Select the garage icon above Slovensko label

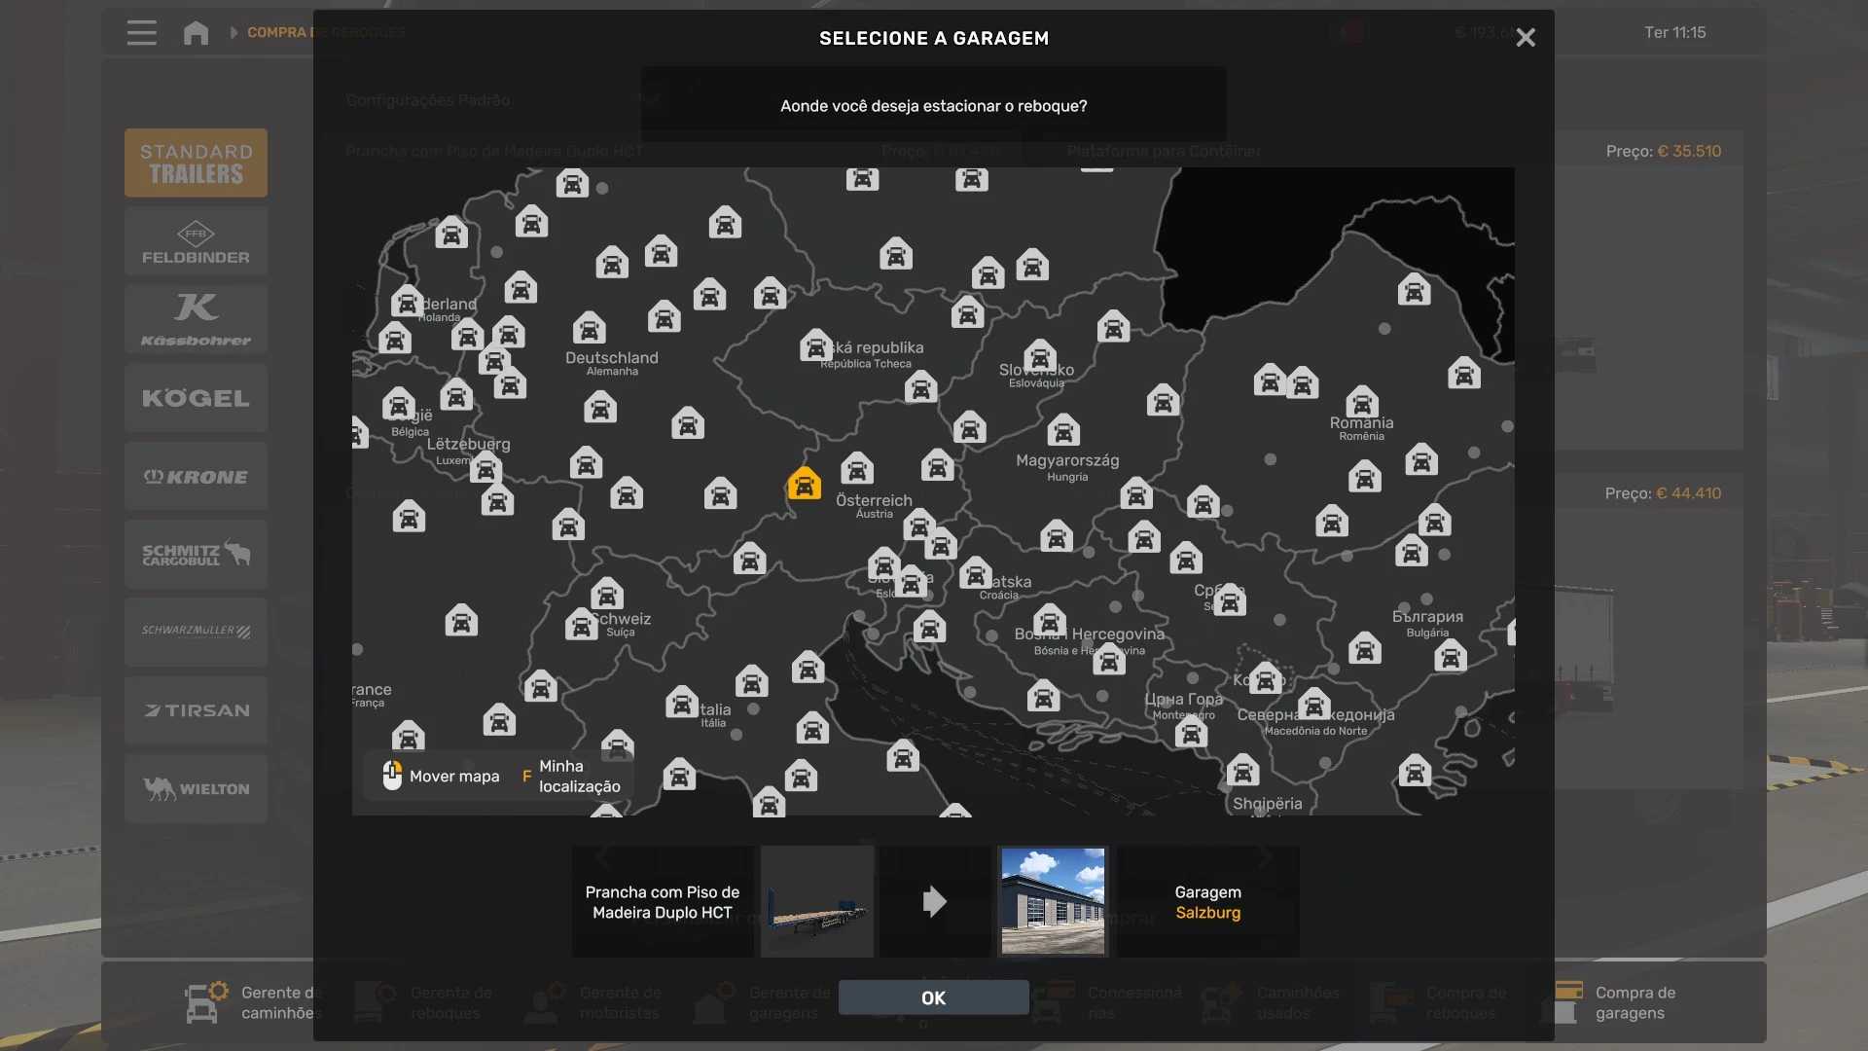click(1039, 356)
